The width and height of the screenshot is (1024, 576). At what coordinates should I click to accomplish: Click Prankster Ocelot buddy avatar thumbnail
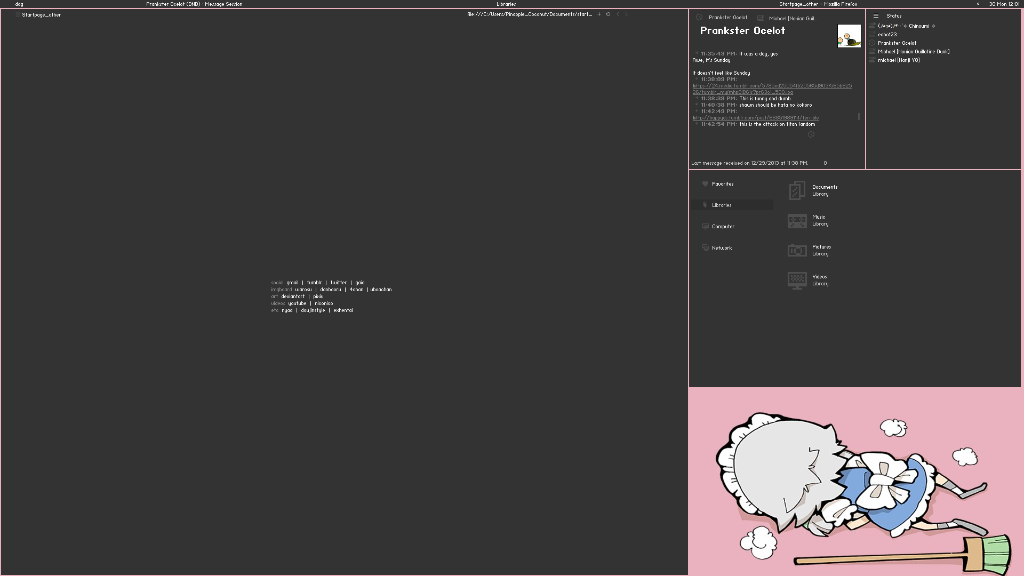(x=849, y=36)
